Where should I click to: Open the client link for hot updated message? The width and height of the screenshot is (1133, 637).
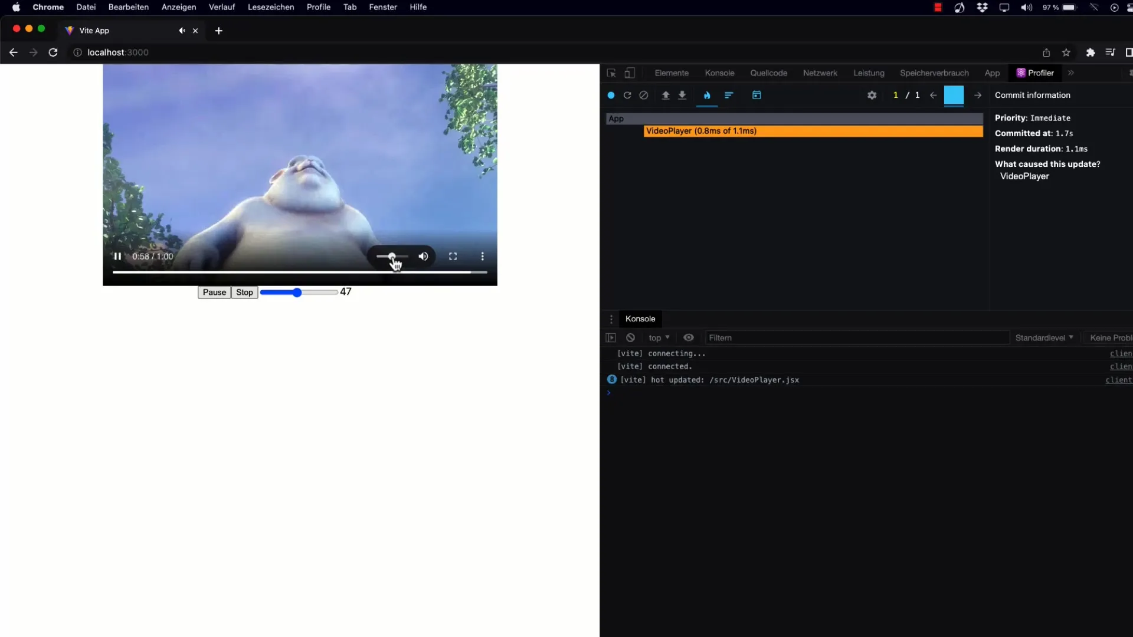1119,380
